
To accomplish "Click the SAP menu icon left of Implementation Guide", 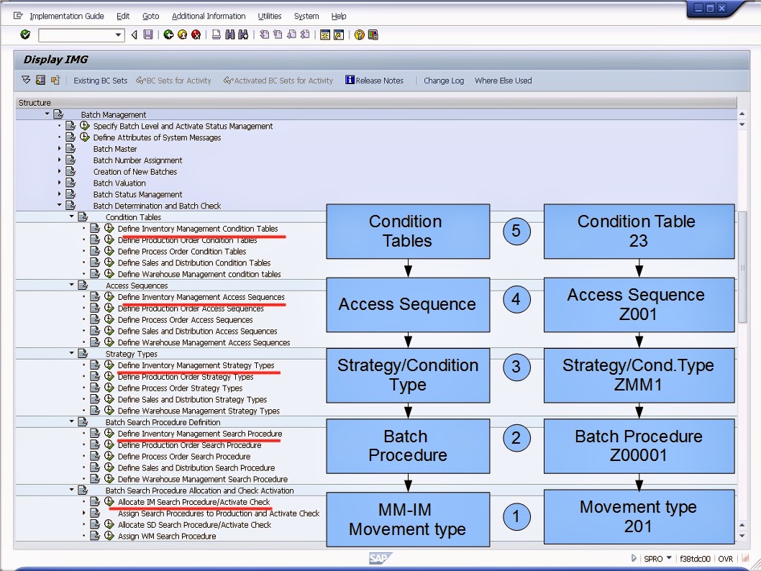I will coord(18,16).
